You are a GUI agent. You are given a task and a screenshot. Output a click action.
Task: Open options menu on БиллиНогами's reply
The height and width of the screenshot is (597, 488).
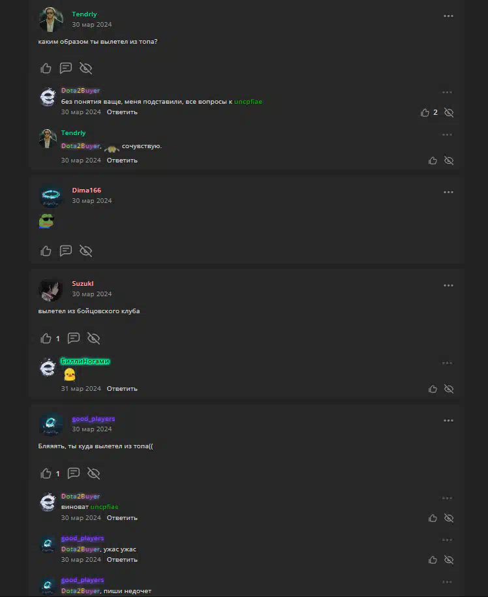point(448,363)
